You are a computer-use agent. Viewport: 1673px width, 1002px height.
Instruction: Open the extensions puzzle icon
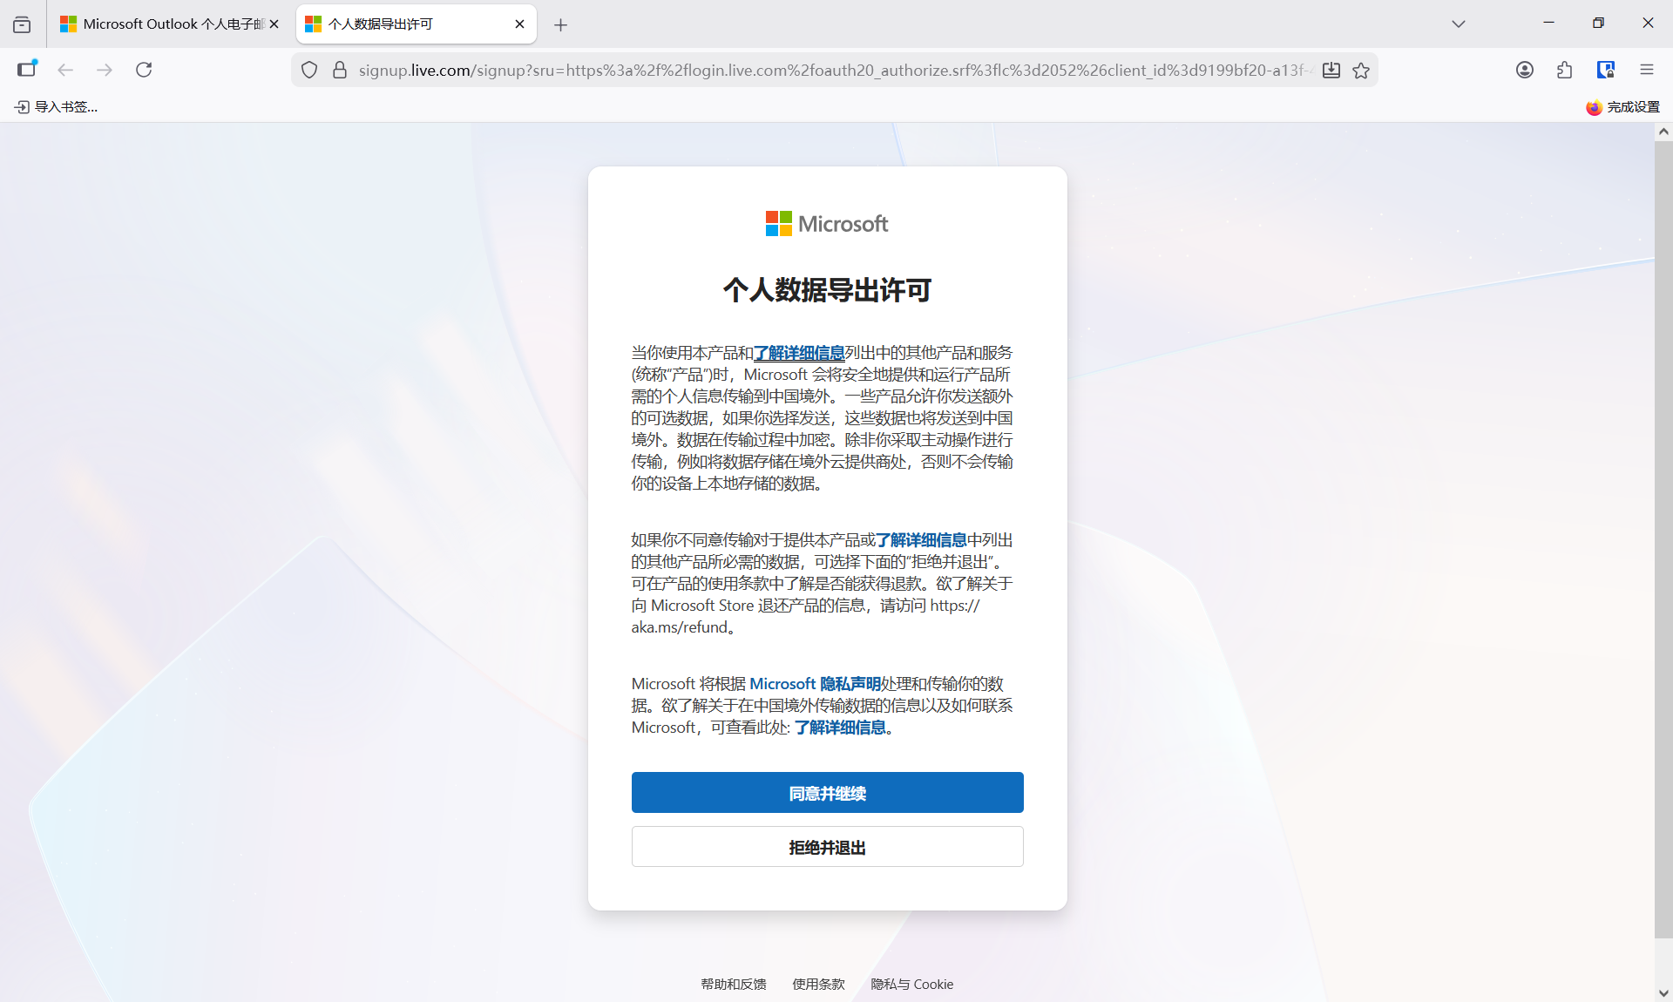pos(1564,70)
